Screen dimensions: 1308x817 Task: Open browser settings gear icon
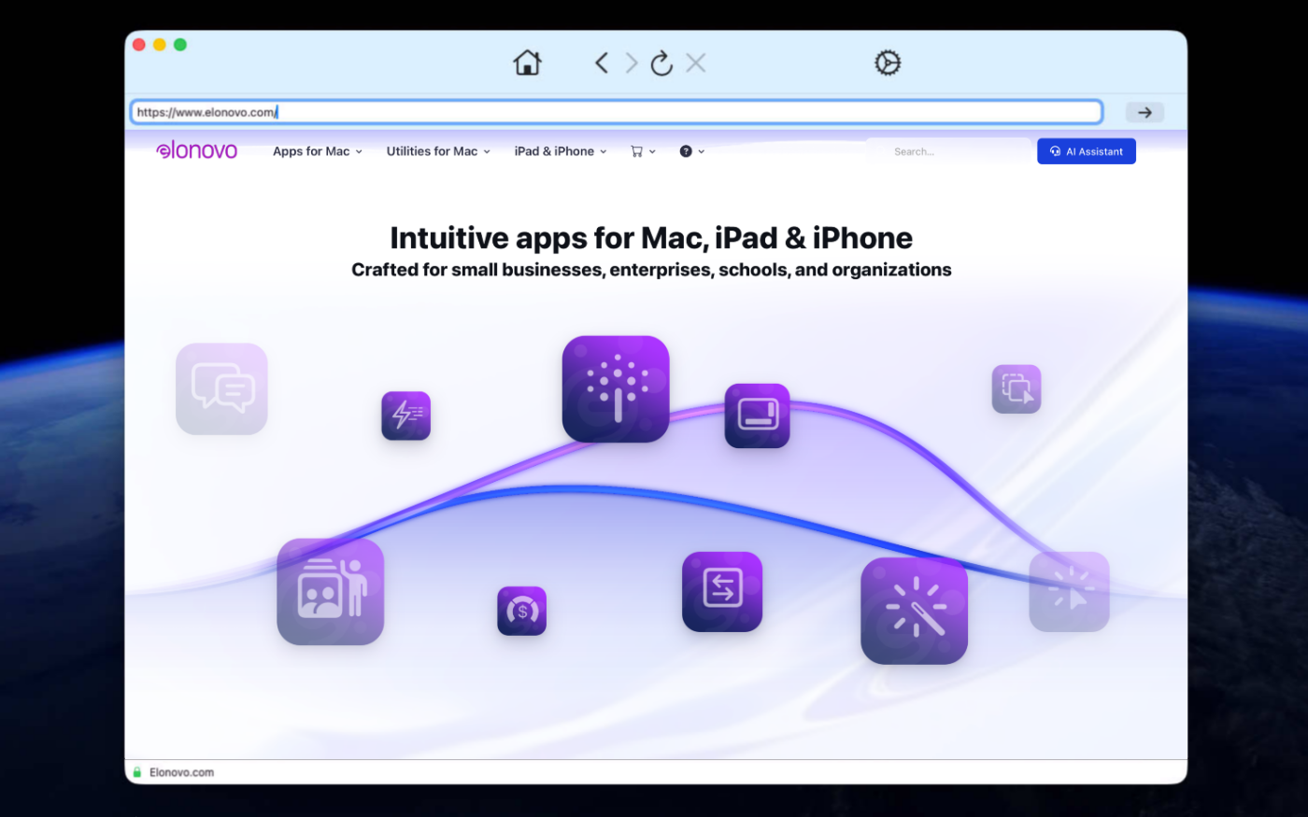pyautogui.click(x=887, y=63)
